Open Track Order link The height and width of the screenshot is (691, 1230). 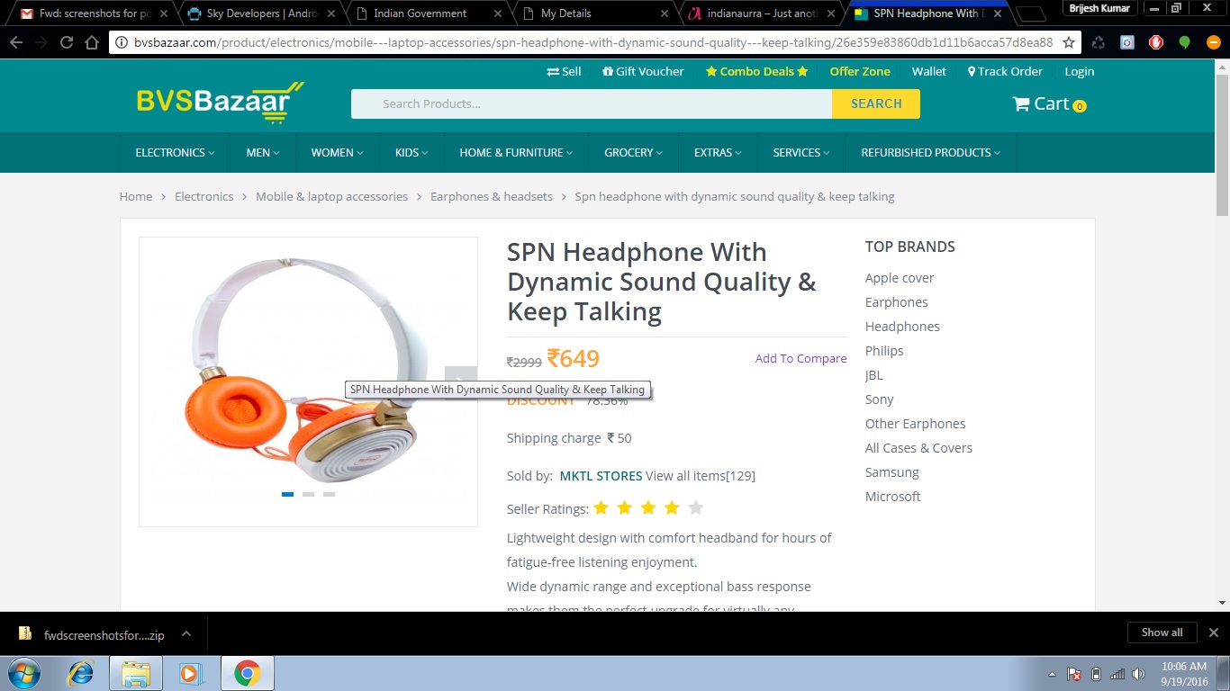[x=1005, y=71]
